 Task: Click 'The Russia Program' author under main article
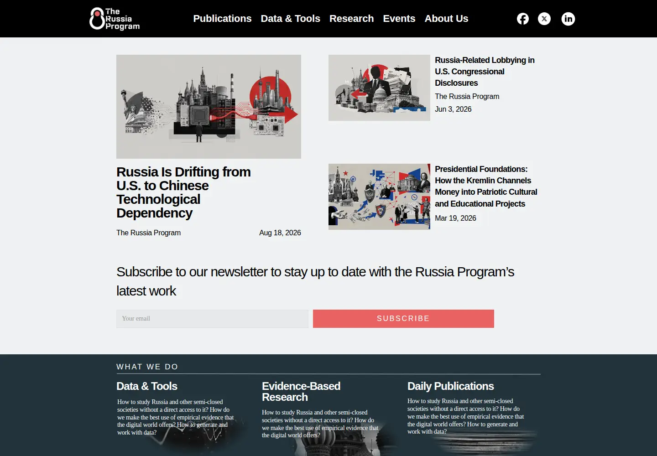click(148, 233)
